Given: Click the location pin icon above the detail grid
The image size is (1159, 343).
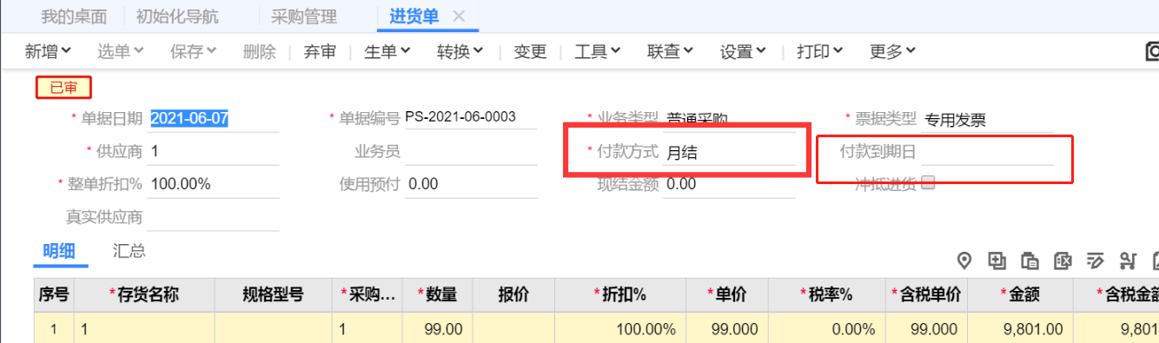Looking at the screenshot, I should tap(964, 261).
